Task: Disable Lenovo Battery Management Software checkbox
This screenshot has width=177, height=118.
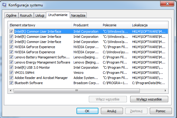Action: coord(11,57)
